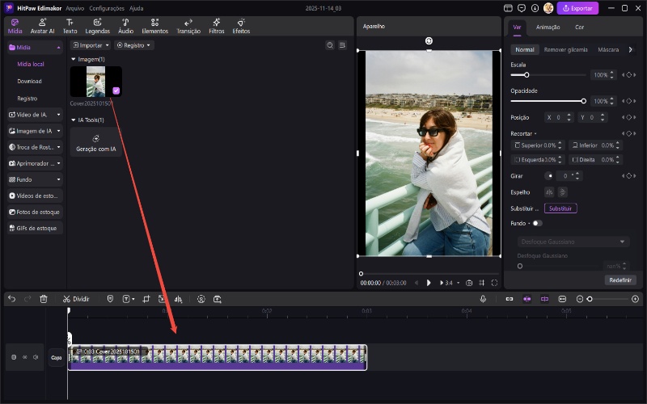Open the Download sidebar item
Viewport: 647px width, 404px height.
[x=29, y=82]
